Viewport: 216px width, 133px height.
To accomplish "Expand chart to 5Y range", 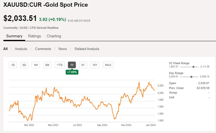I will click(83, 65).
